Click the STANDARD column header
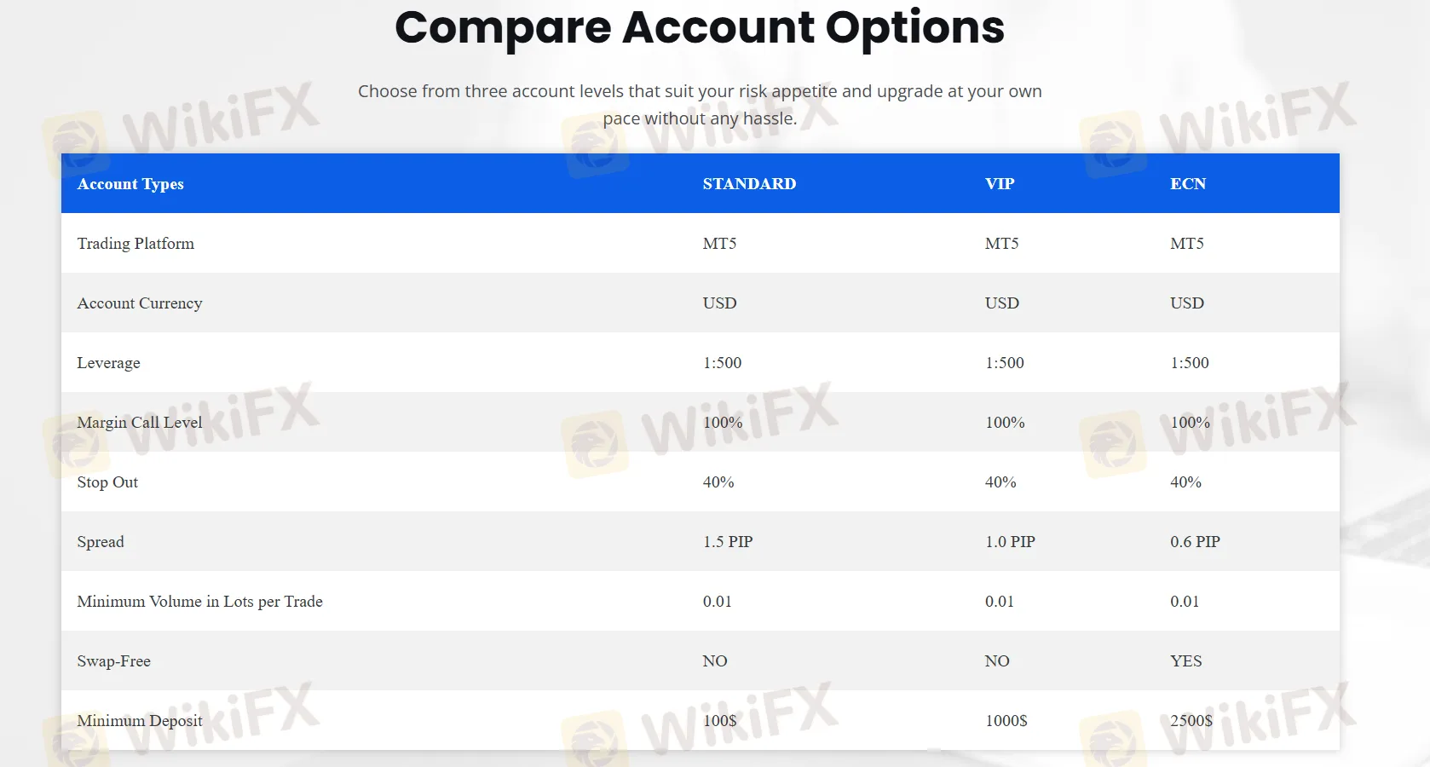Screen dimensions: 1430x767 coord(749,184)
